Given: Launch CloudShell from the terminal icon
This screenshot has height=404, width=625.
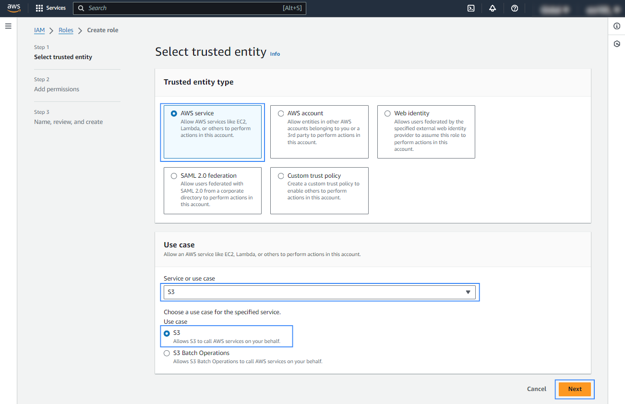Looking at the screenshot, I should pos(471,8).
